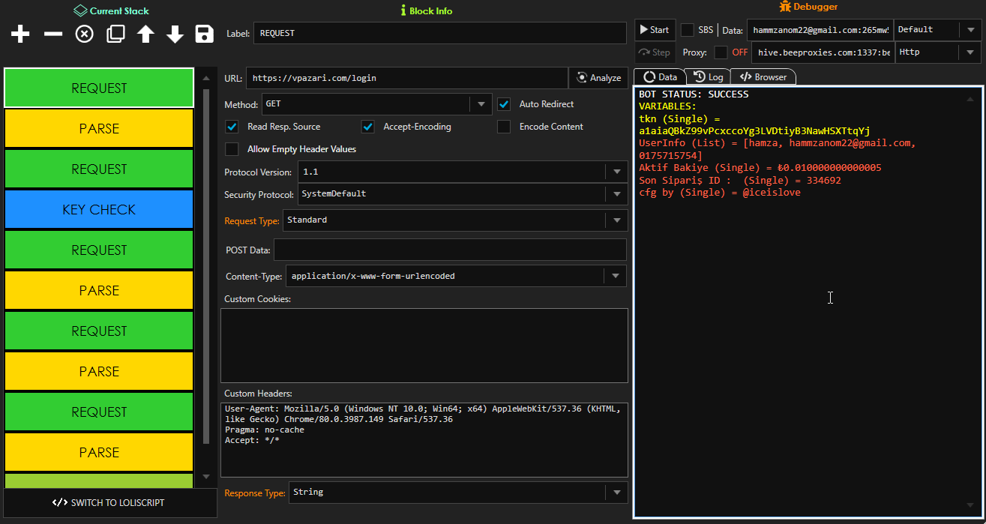
Task: Open the Method dropdown
Action: point(481,104)
